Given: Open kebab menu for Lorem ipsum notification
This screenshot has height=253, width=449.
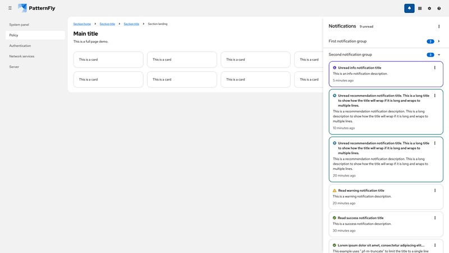Looking at the screenshot, I should click(435, 246).
